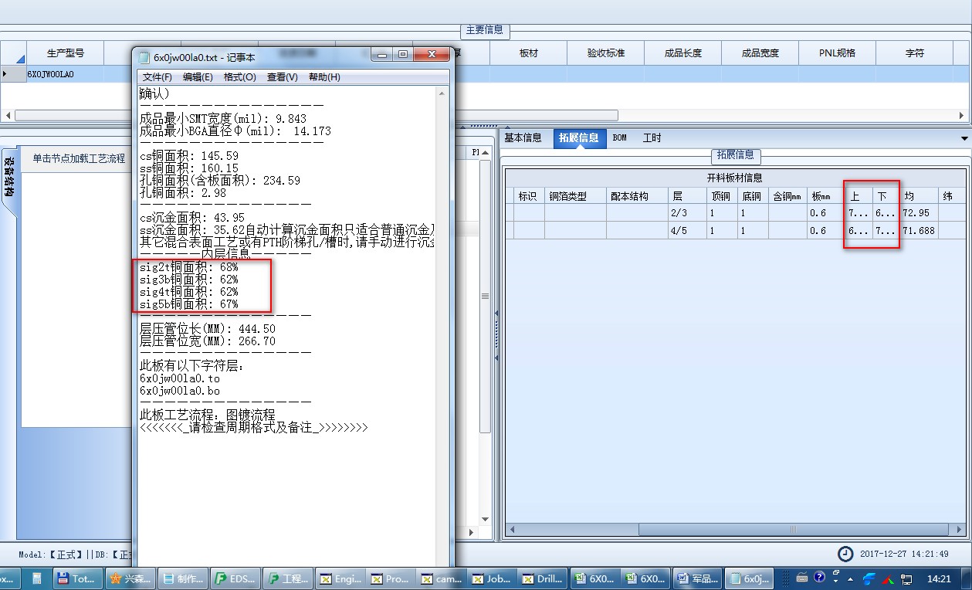Click the 配本结构 column header
Screen dimensions: 972x590
pyautogui.click(x=637, y=196)
